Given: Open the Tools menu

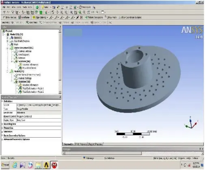Looking at the screenshot, I should tap(25, 7).
